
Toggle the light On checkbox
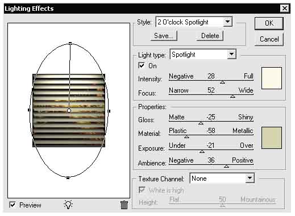tap(142, 65)
